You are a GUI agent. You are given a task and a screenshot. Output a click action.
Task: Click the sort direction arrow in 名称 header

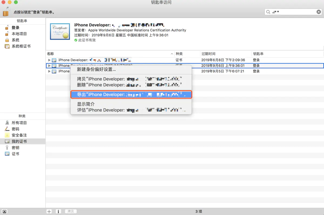(172, 54)
